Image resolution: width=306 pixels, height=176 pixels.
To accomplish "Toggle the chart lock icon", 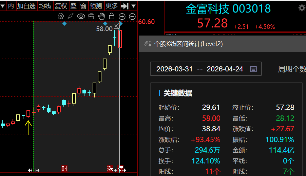I will pyautogui.click(x=112, y=16).
